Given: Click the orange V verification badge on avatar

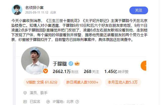Looking at the screenshot, I should pos(45,71).
